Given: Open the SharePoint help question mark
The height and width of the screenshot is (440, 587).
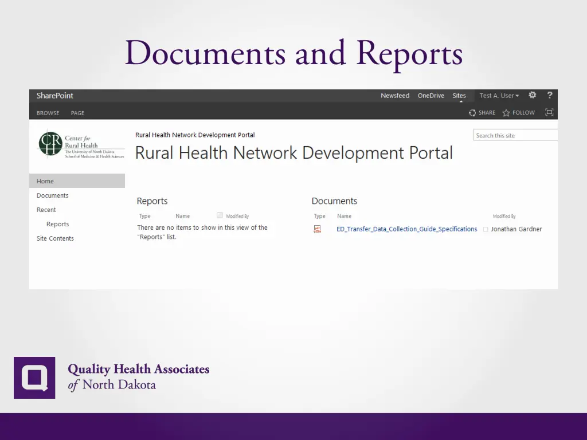Looking at the screenshot, I should pos(550,95).
